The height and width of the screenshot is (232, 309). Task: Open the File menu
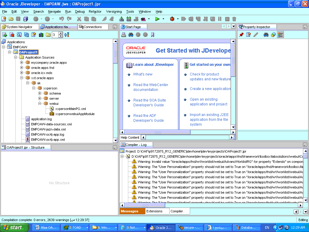[x=5, y=12]
